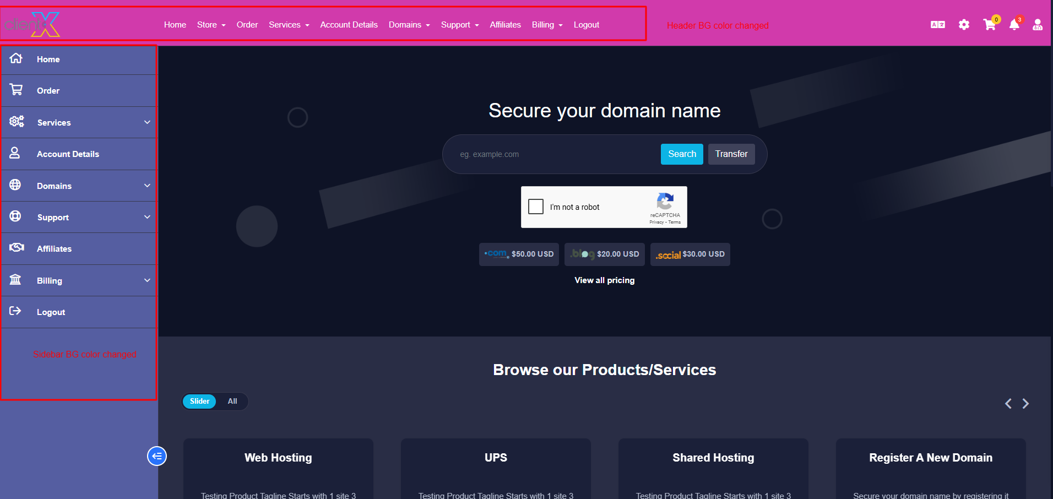
Task: Show next products with right arrow
Action: tap(1025, 404)
